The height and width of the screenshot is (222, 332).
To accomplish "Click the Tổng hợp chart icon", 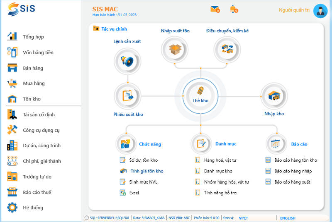I will [12, 36].
